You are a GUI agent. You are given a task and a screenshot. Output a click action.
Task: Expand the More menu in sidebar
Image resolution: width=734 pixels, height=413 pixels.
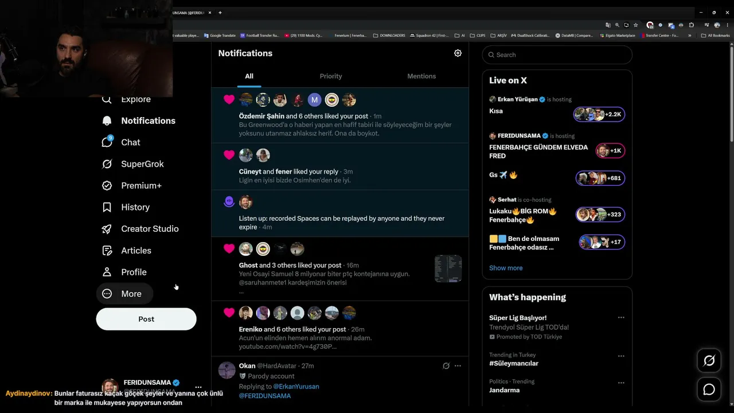point(124,294)
